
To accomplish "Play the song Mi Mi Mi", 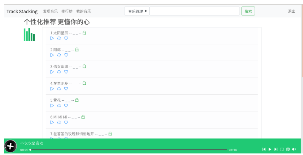I will click(x=52, y=122).
